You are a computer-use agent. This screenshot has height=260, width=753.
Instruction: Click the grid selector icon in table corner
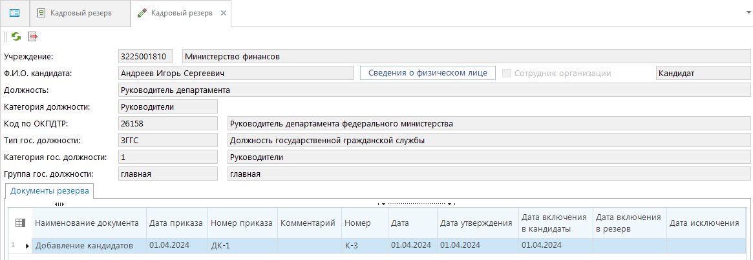[20, 223]
